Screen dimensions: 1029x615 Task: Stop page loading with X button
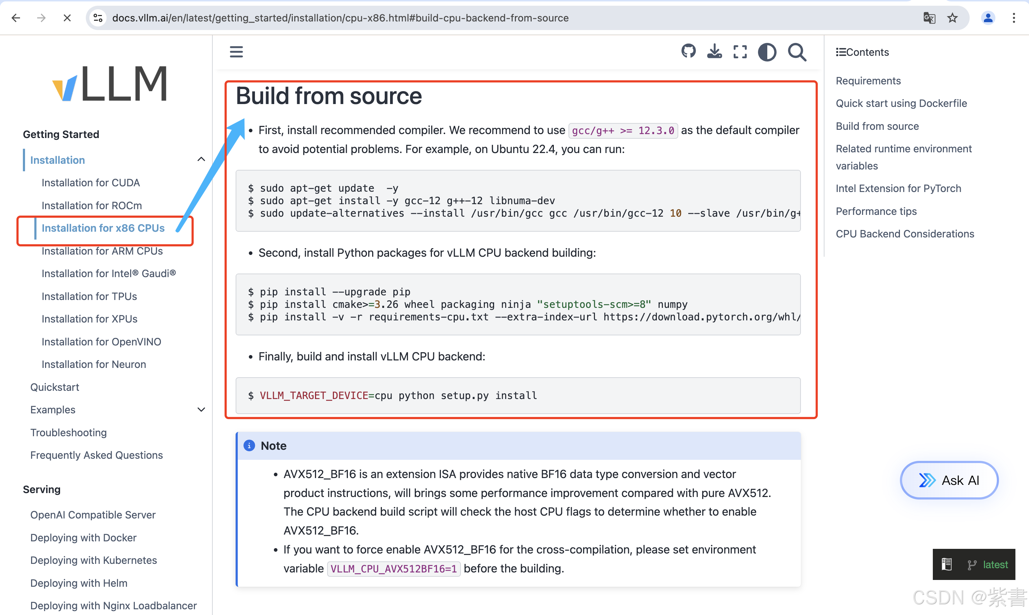pyautogui.click(x=67, y=18)
